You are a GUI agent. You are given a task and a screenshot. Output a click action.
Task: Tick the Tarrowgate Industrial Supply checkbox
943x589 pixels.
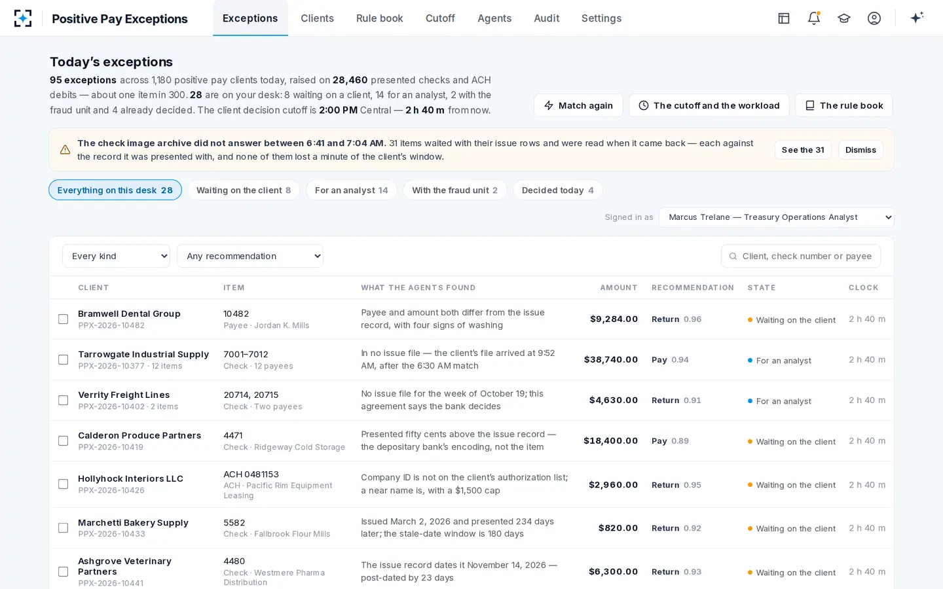click(64, 360)
